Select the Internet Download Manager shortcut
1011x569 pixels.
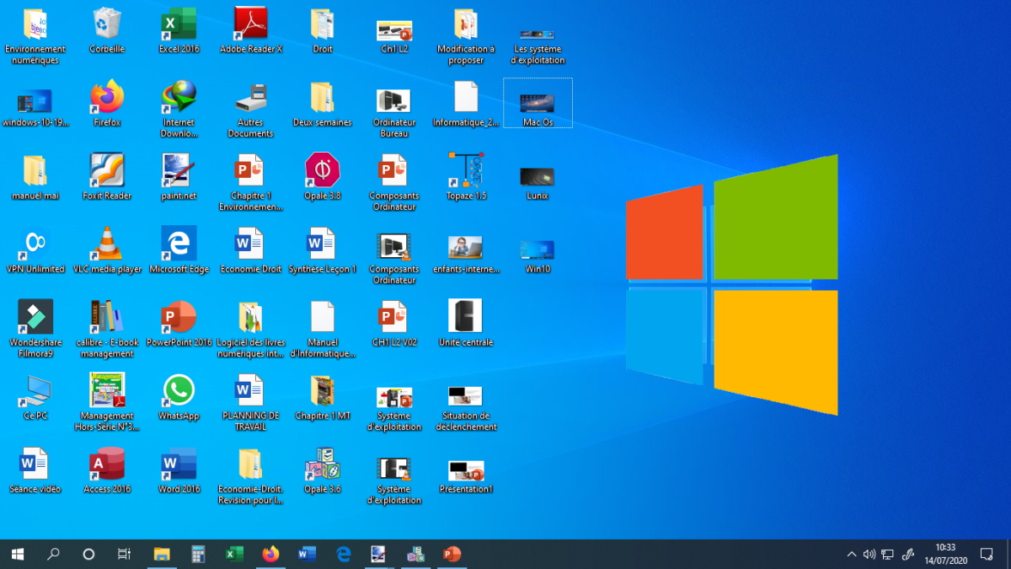click(179, 110)
